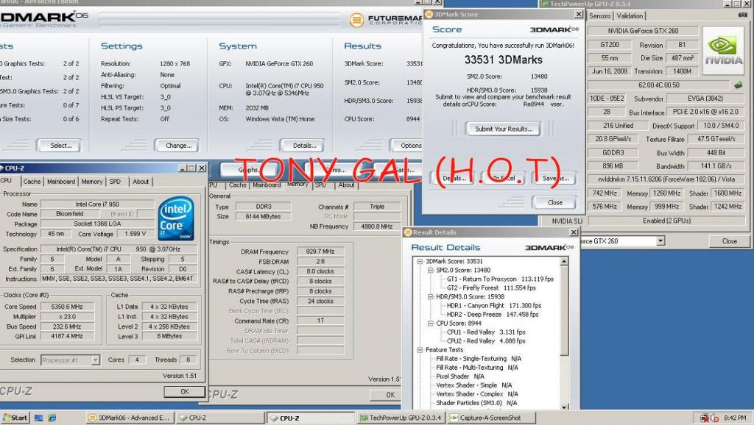Click the 3DMark Score dialog title icon
The height and width of the screenshot is (425, 754).
(x=429, y=15)
